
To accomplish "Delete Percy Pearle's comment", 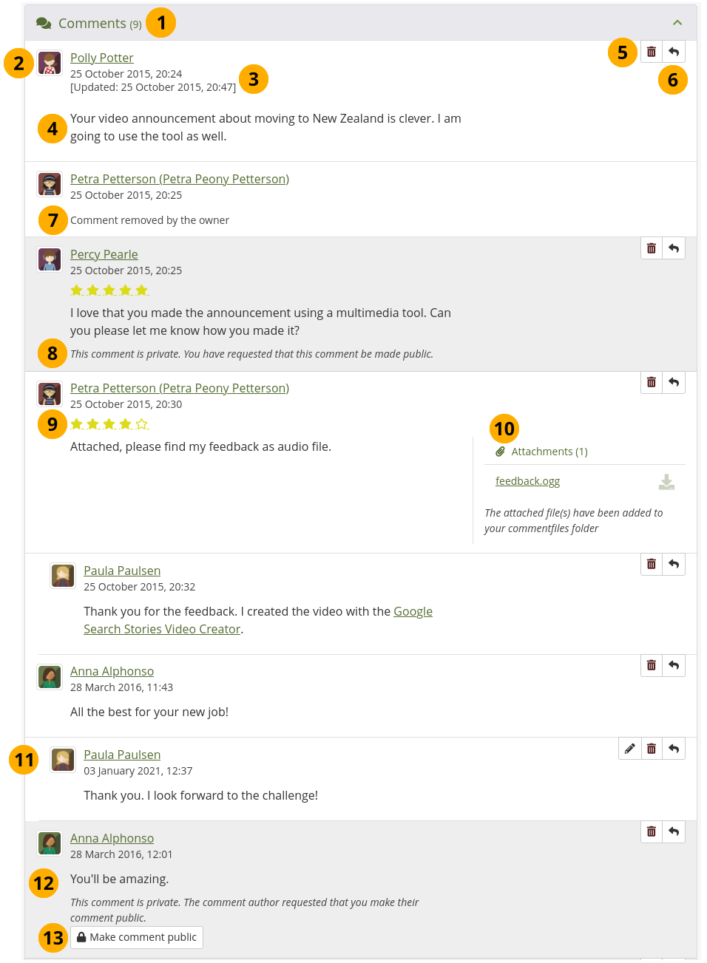I will tap(652, 248).
